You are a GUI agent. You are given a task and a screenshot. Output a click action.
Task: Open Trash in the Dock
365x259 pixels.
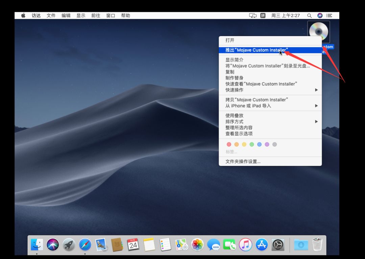pos(317,244)
